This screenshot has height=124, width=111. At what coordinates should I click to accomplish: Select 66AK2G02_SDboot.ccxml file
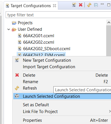pos(47,49)
